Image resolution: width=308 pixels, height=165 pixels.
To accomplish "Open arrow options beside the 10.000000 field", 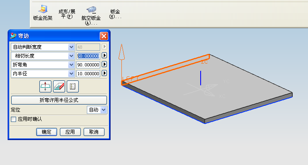I will [104, 73].
